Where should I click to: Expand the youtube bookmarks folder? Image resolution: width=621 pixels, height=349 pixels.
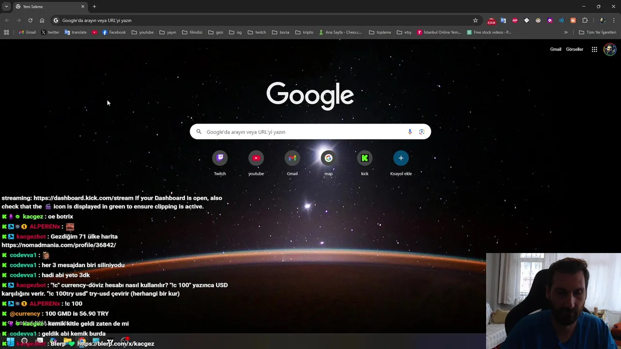pyautogui.click(x=143, y=32)
